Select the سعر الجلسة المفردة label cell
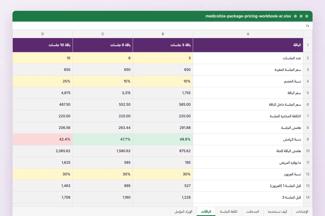 tap(248, 70)
